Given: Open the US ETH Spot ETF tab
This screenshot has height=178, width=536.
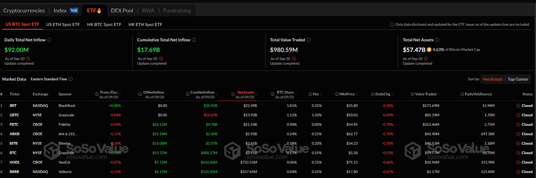Looking at the screenshot, I should (x=63, y=25).
